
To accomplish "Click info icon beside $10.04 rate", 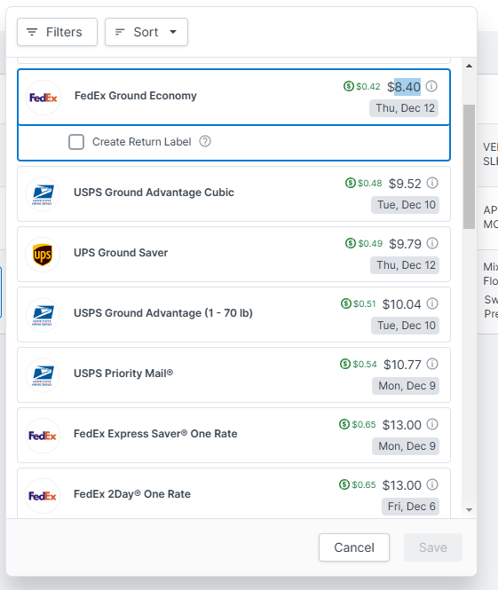I will tap(432, 303).
